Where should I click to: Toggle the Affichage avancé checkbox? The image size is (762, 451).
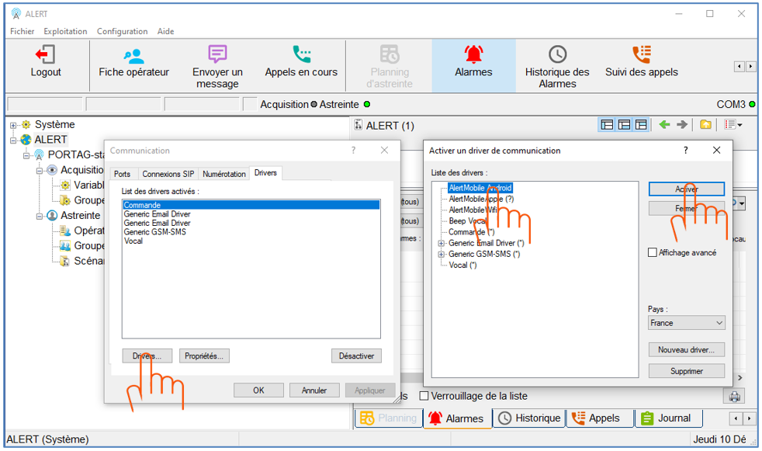point(653,252)
